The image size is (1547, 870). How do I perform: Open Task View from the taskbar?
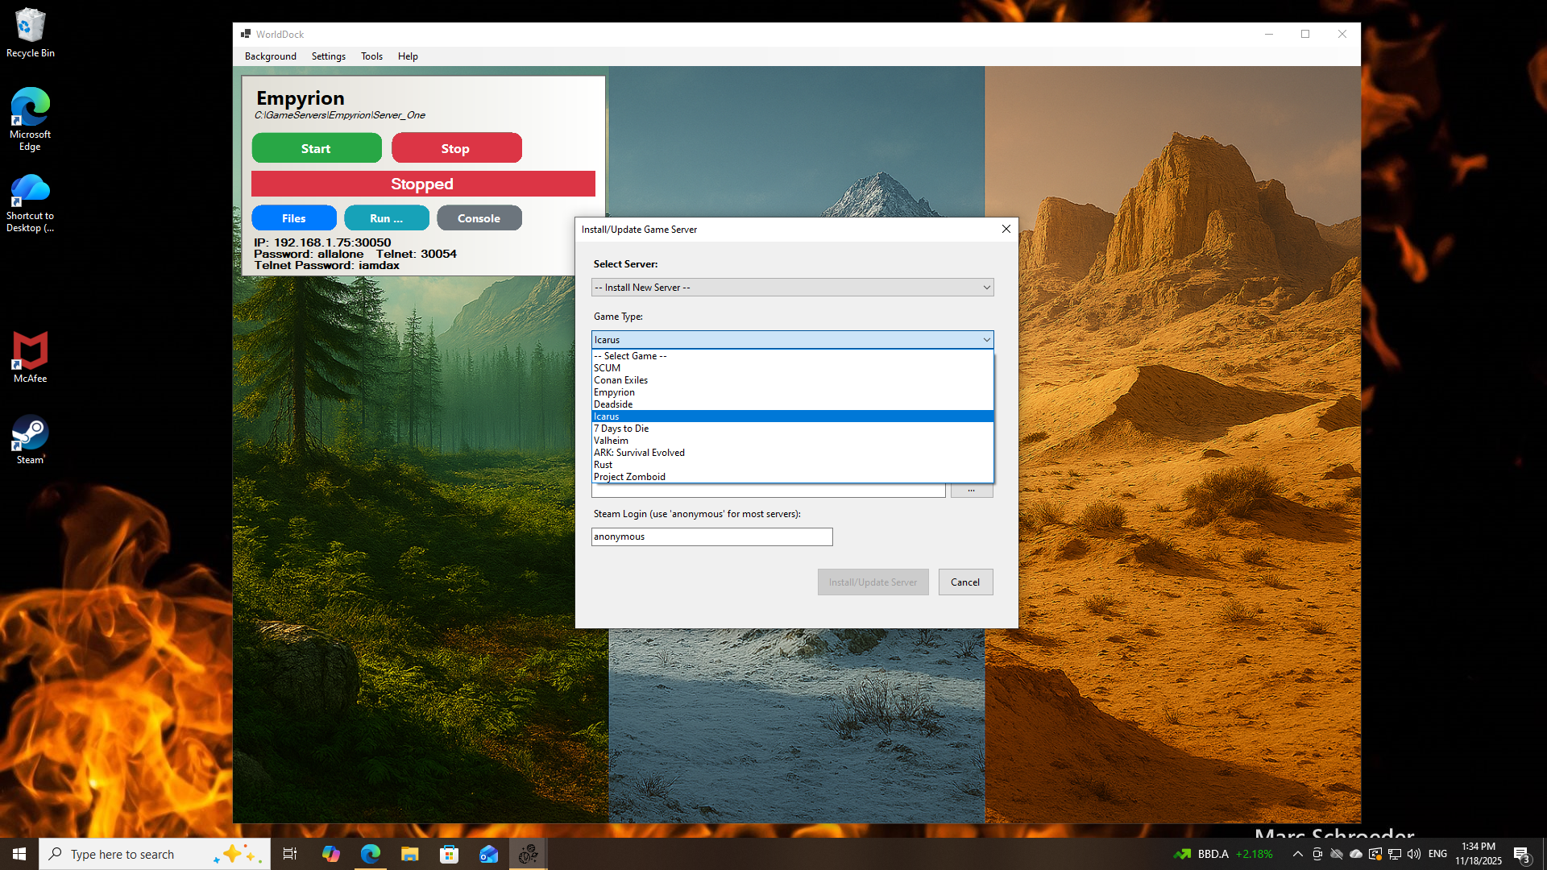tap(289, 853)
